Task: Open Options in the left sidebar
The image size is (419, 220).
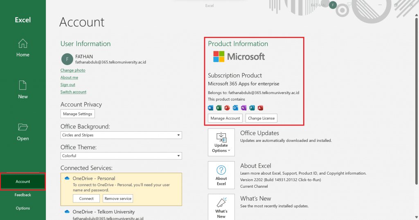Action: [23, 208]
